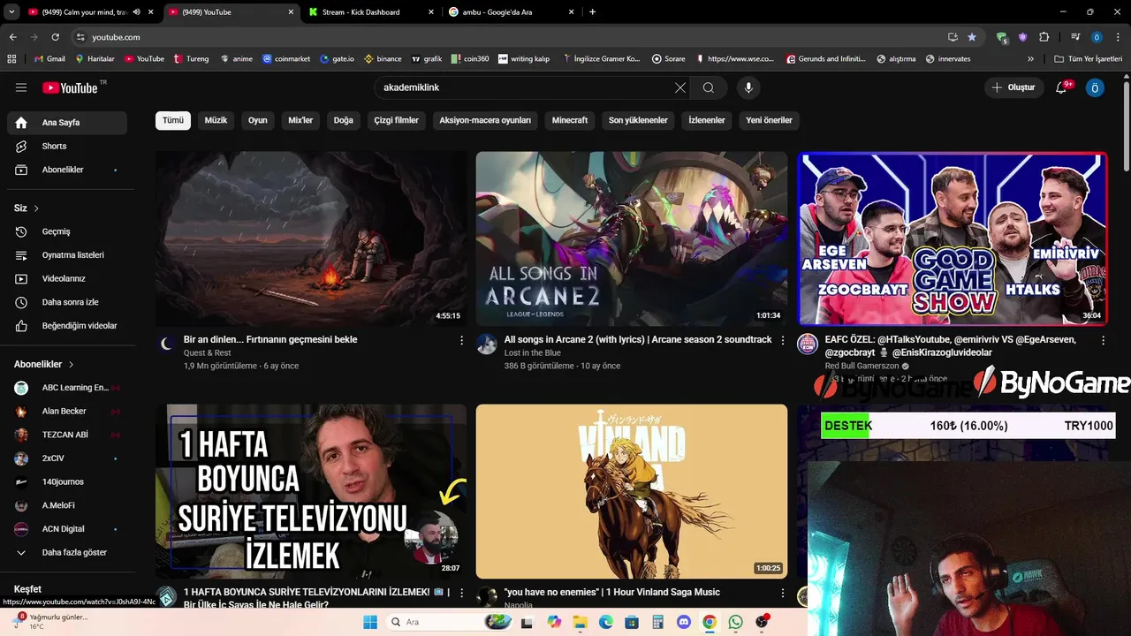The height and width of the screenshot is (636, 1131).
Task: Open the Chrome extensions puzzle icon
Action: [1044, 37]
